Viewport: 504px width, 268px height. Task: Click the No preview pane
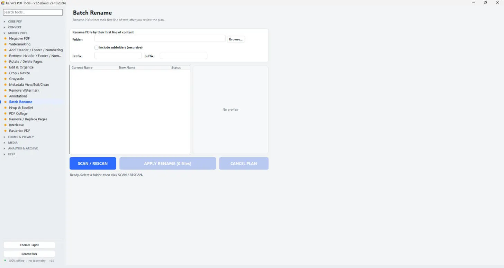231,110
